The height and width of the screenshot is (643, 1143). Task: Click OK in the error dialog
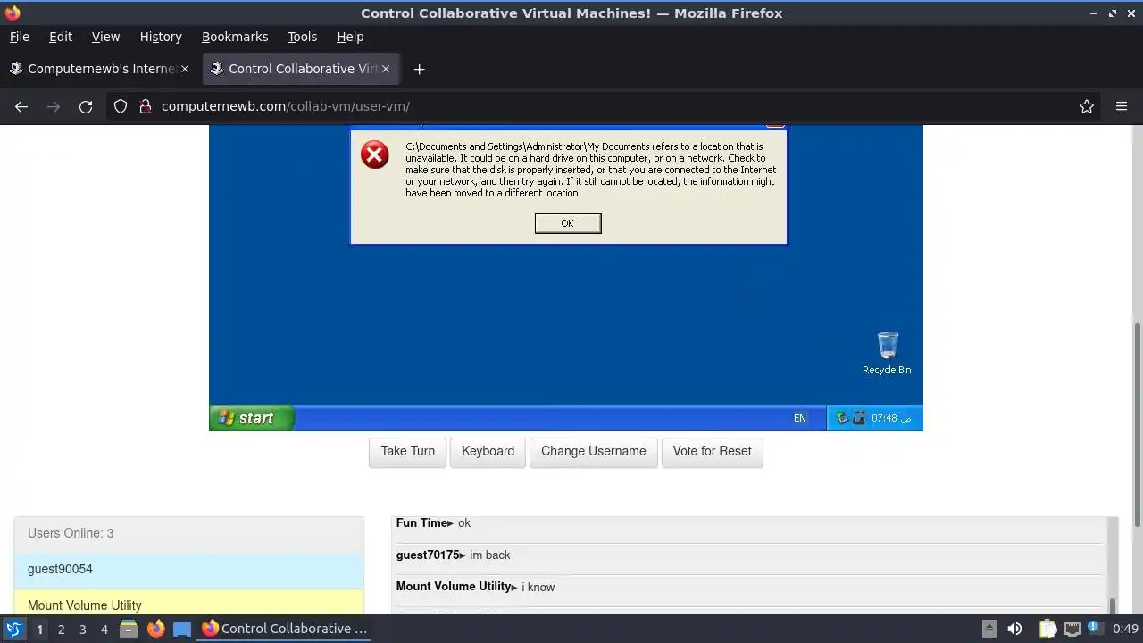tap(568, 223)
